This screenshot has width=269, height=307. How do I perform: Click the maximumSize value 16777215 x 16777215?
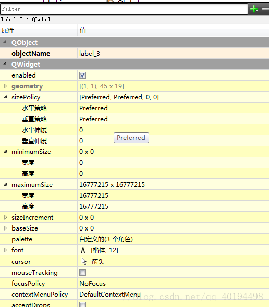[112, 184]
